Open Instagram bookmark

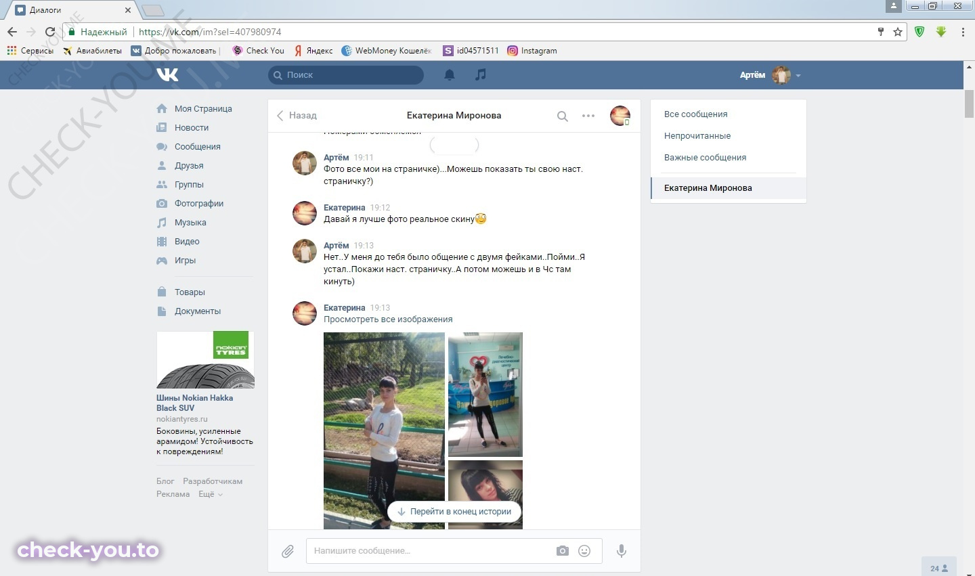click(532, 51)
